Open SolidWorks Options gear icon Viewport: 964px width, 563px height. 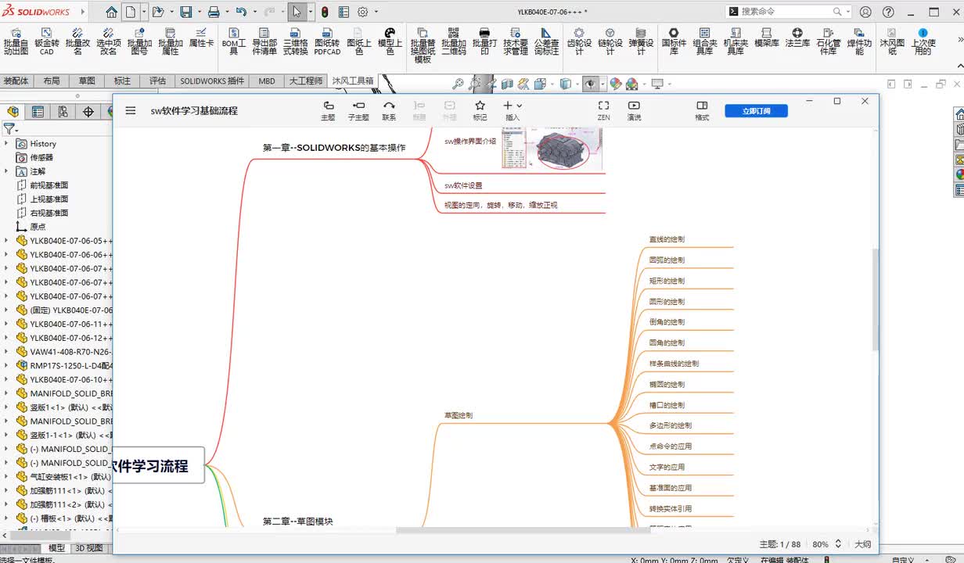[362, 12]
